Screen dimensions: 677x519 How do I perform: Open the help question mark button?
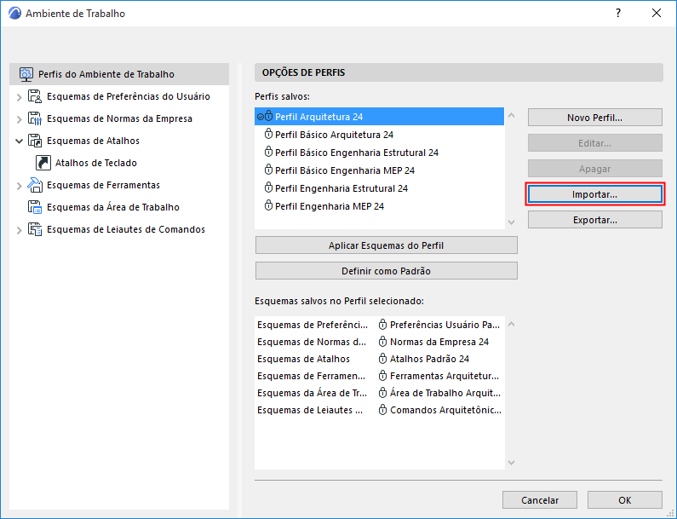[618, 13]
